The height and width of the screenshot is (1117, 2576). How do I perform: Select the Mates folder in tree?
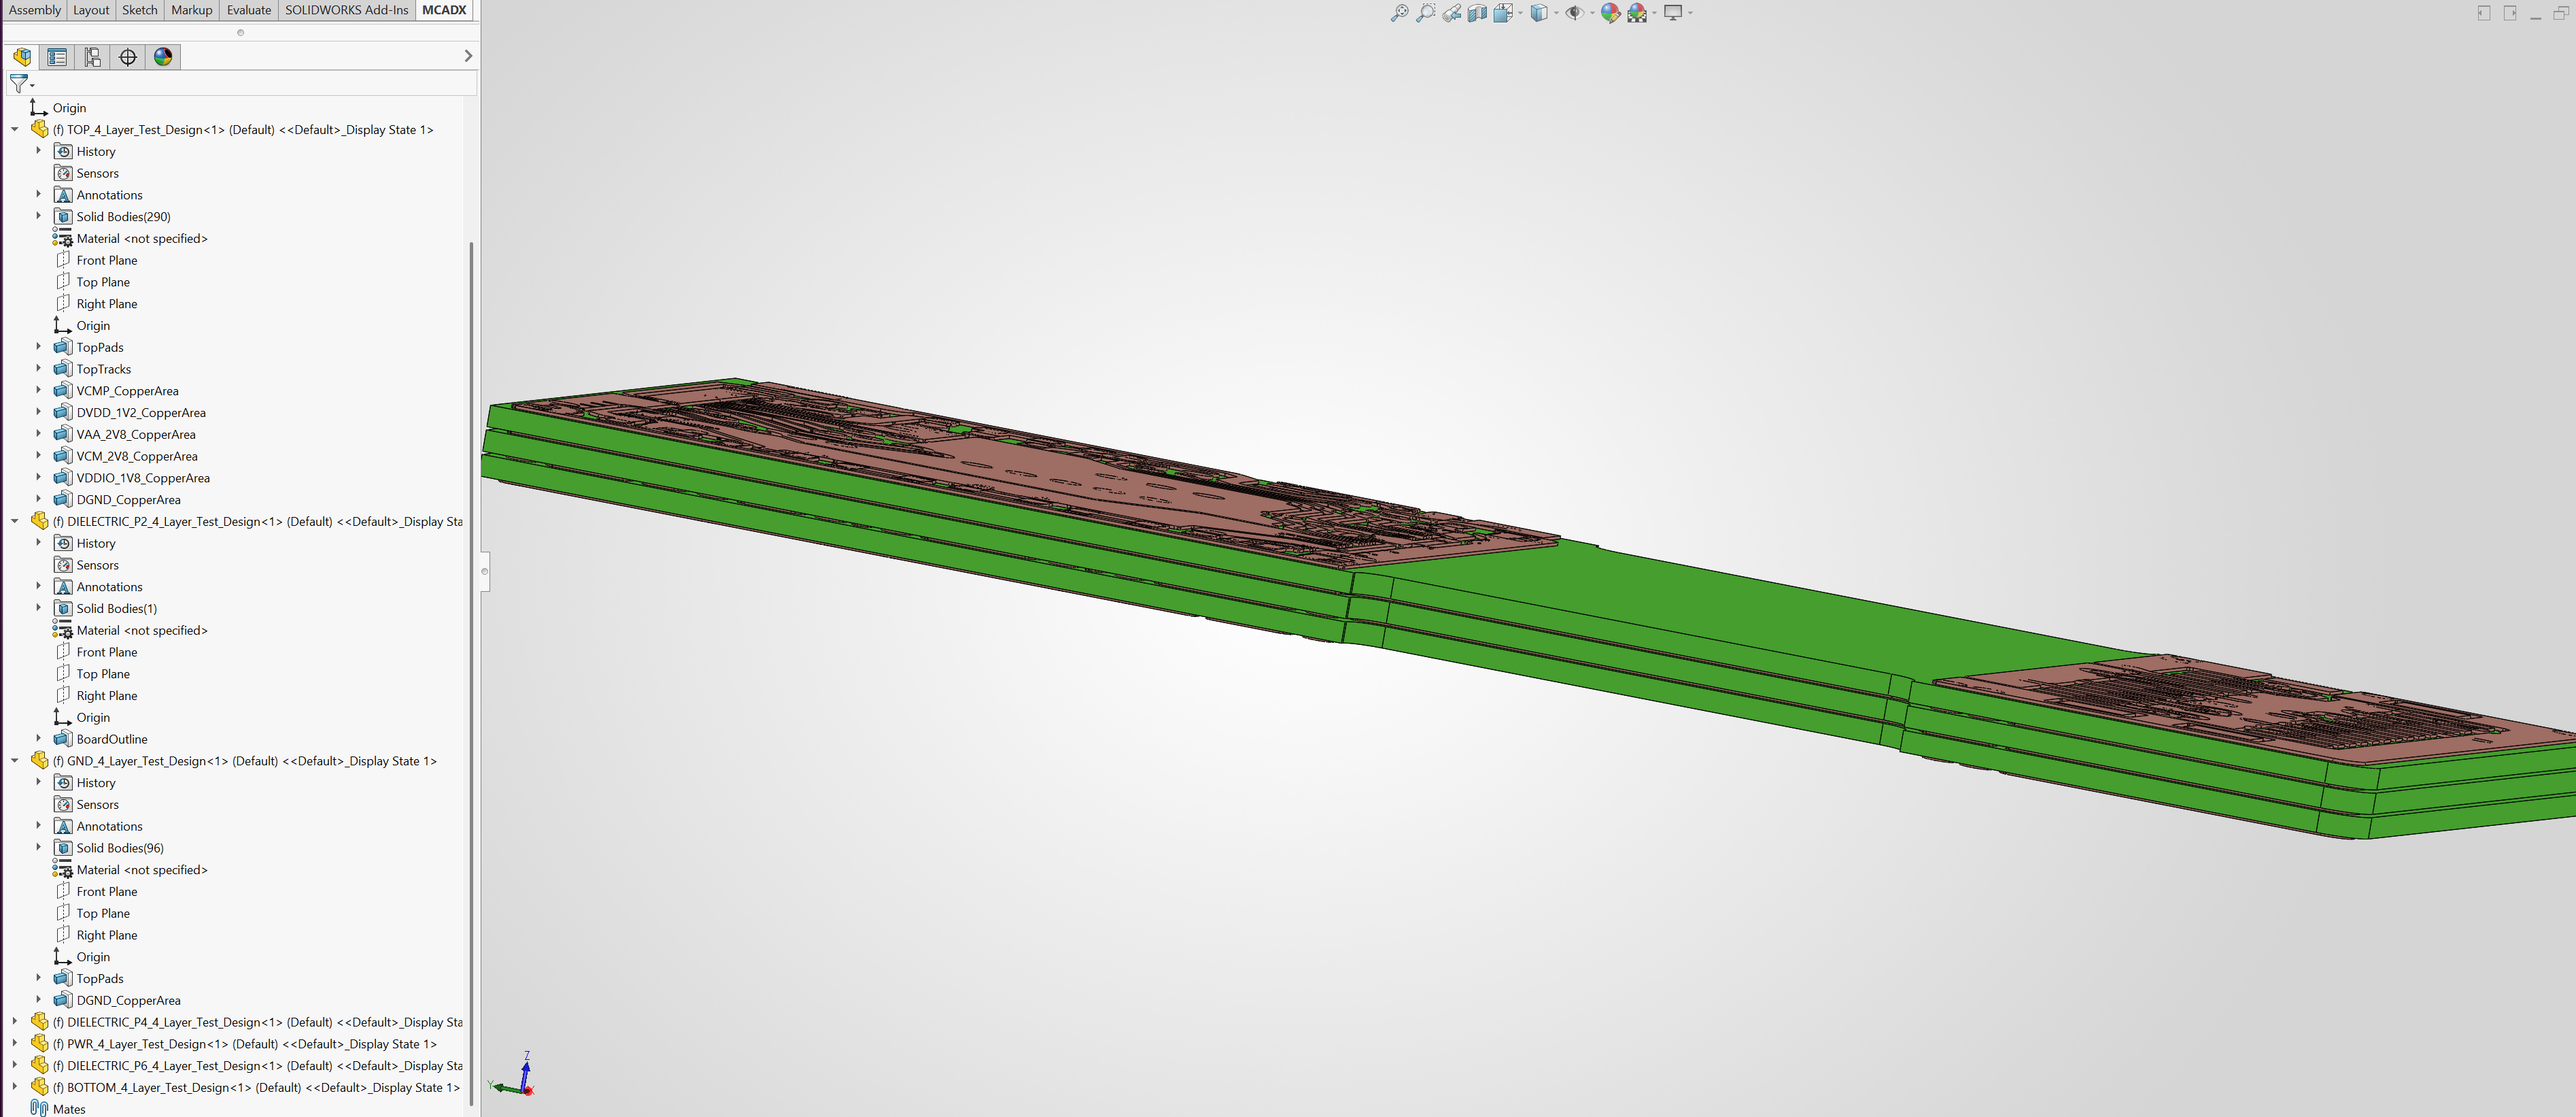[x=68, y=1109]
